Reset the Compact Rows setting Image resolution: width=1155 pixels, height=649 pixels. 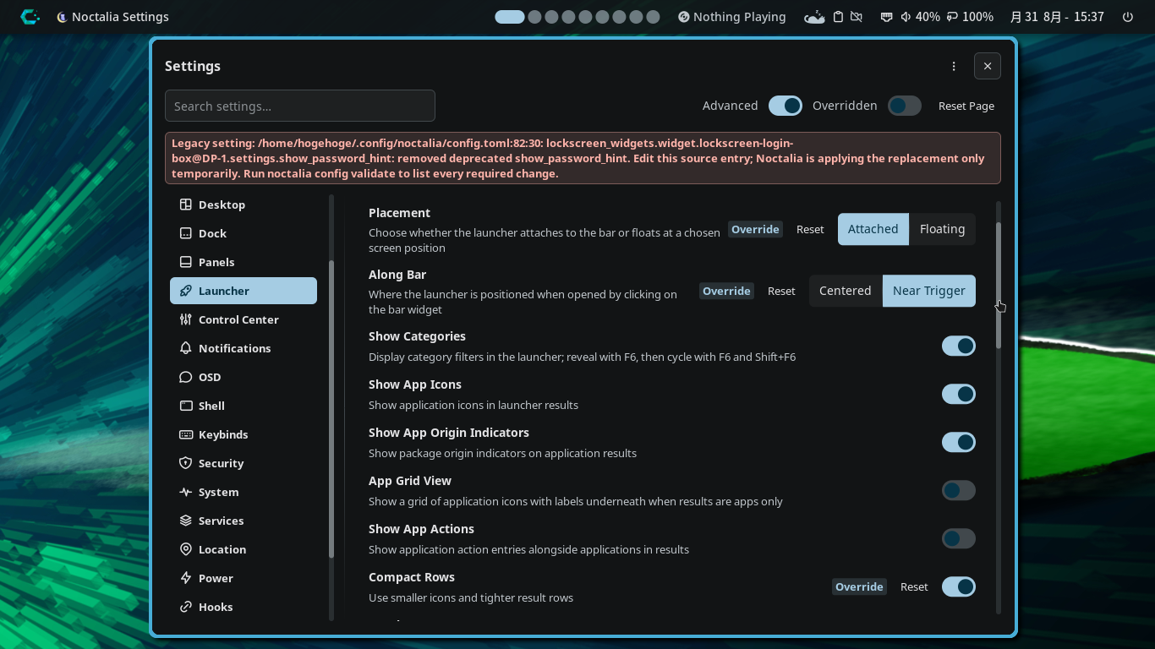tap(914, 586)
